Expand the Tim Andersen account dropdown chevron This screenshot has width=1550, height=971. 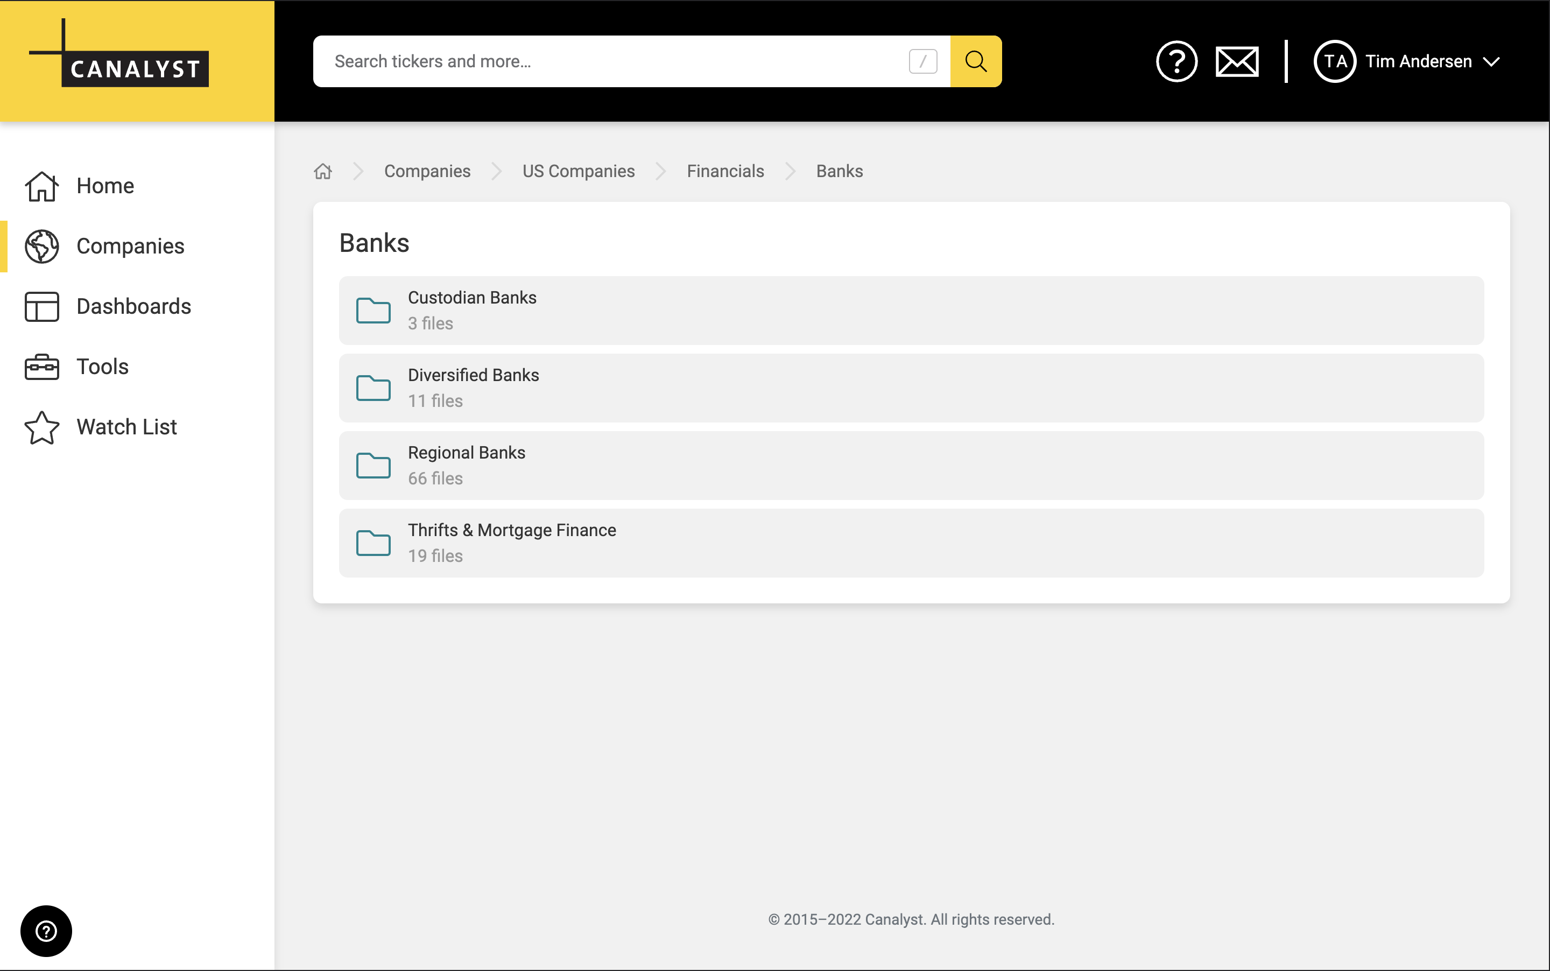tap(1491, 62)
